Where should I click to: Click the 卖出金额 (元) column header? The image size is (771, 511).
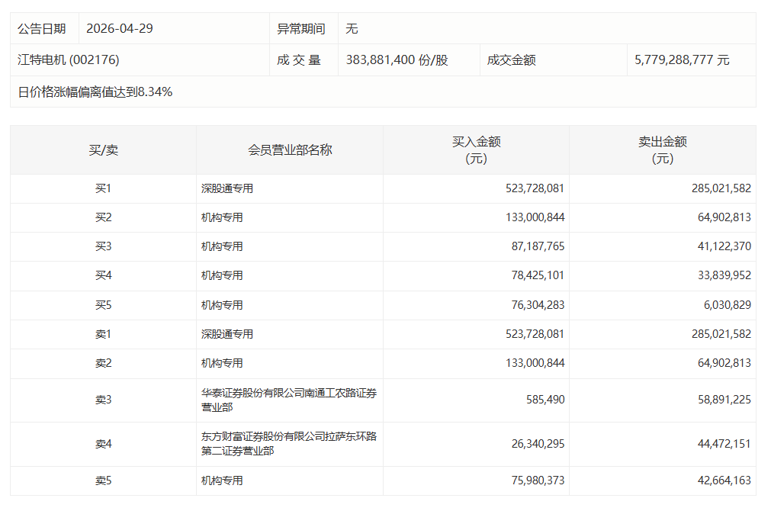tap(662, 150)
